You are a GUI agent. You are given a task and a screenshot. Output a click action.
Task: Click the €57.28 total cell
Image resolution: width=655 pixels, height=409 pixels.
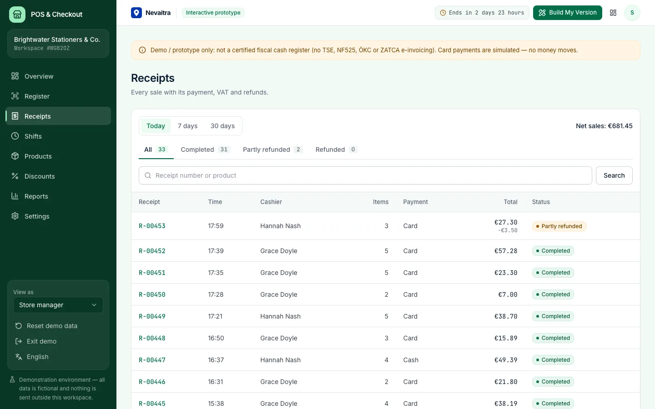tap(506, 251)
